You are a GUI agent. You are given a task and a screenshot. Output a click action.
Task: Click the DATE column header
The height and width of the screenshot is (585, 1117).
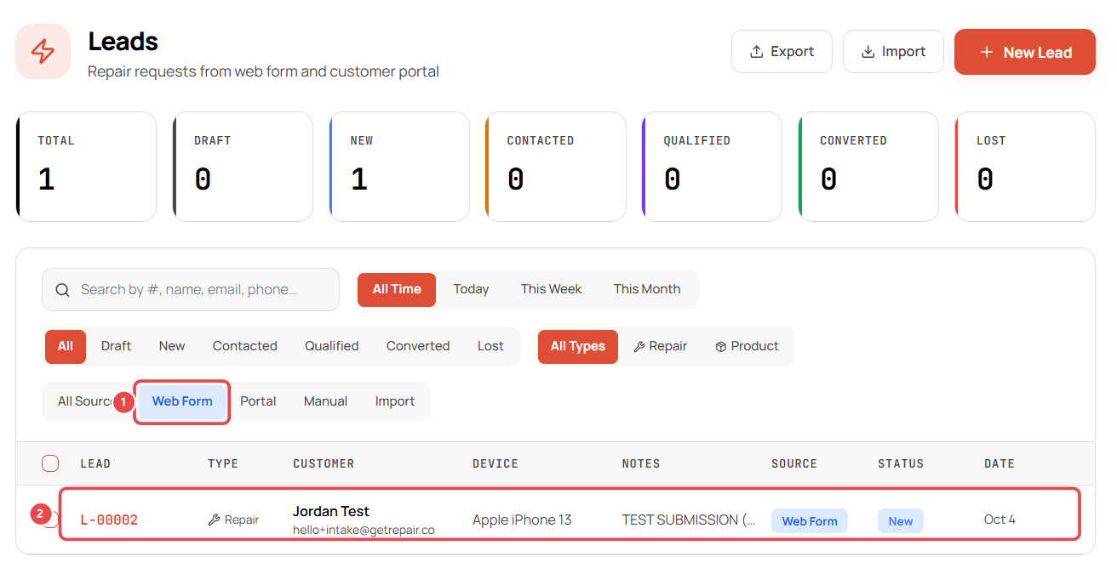click(1000, 463)
